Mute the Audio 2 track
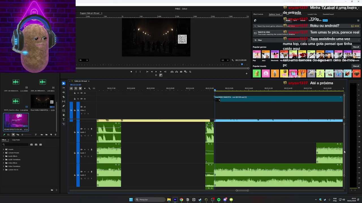 (x=85, y=129)
